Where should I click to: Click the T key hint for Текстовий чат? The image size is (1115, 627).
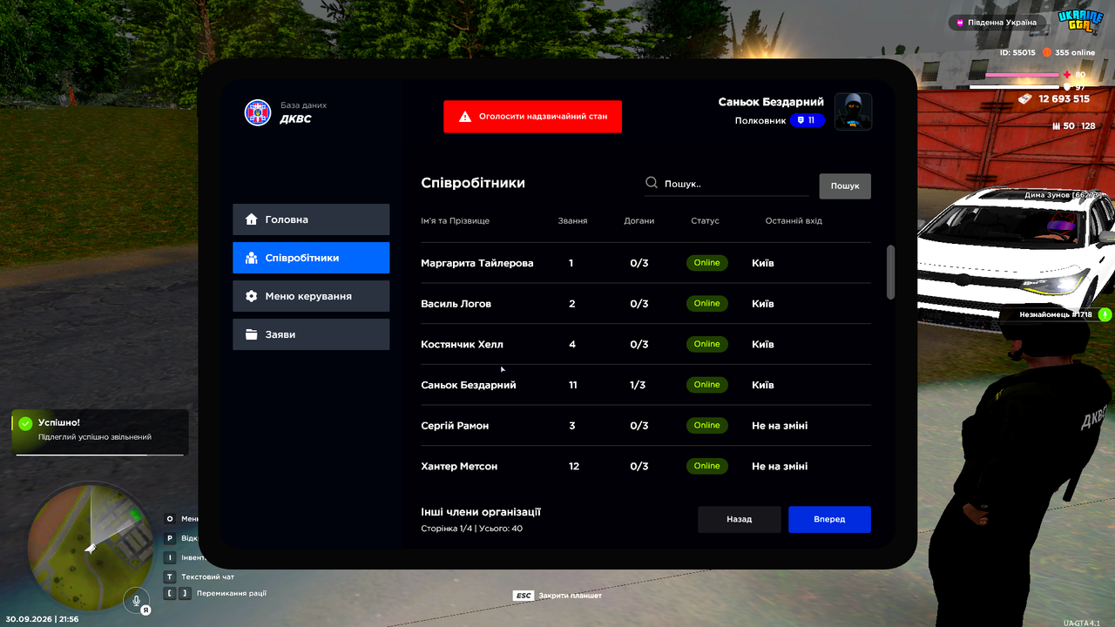click(x=171, y=576)
